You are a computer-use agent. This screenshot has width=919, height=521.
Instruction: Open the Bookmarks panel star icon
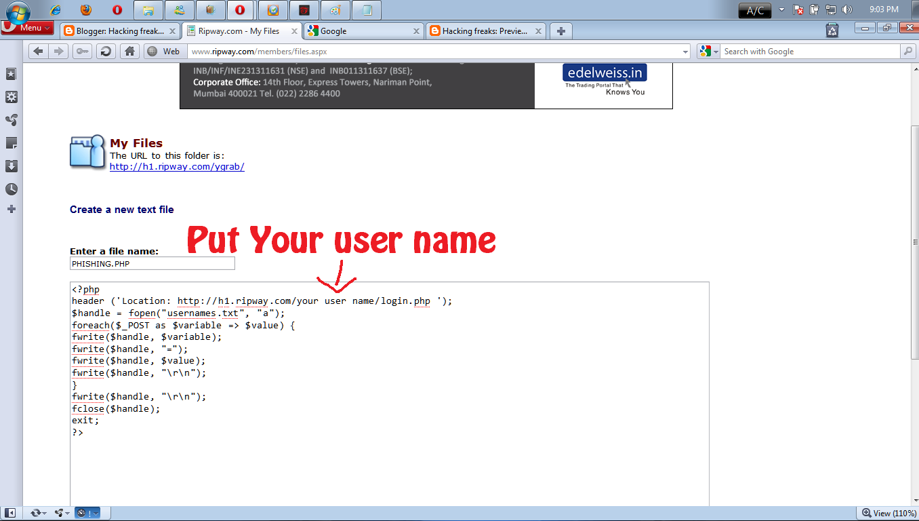(x=12, y=74)
